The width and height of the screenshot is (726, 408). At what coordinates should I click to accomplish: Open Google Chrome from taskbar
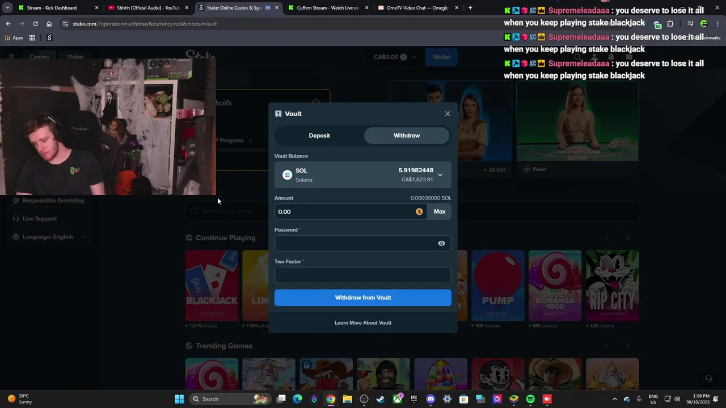pyautogui.click(x=331, y=399)
